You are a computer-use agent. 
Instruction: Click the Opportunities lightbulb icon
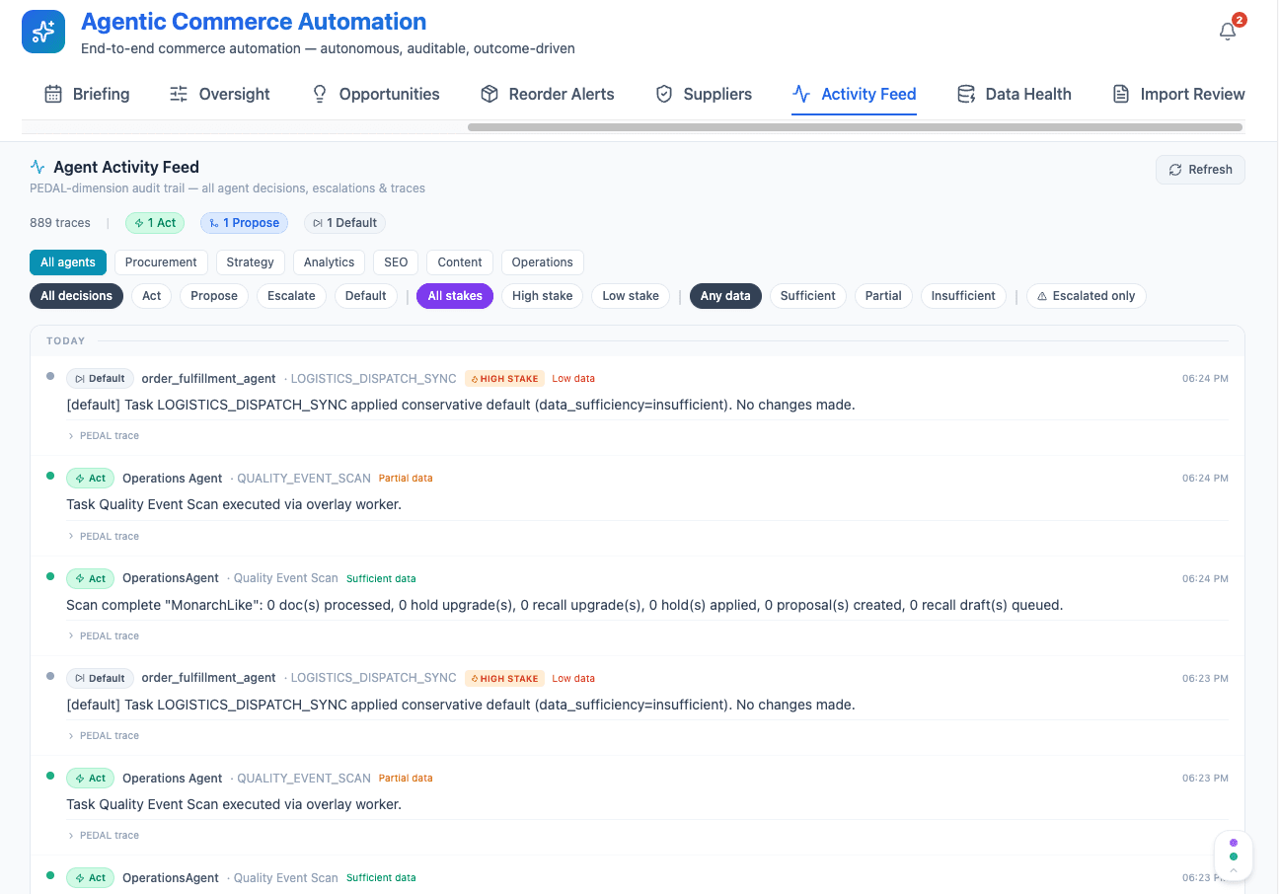click(x=319, y=94)
